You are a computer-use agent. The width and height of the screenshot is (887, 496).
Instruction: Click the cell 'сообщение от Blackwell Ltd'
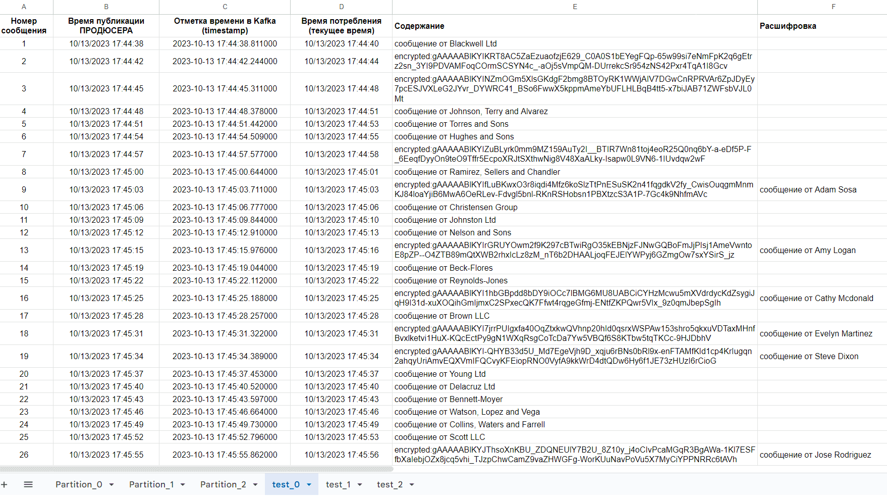coord(575,44)
